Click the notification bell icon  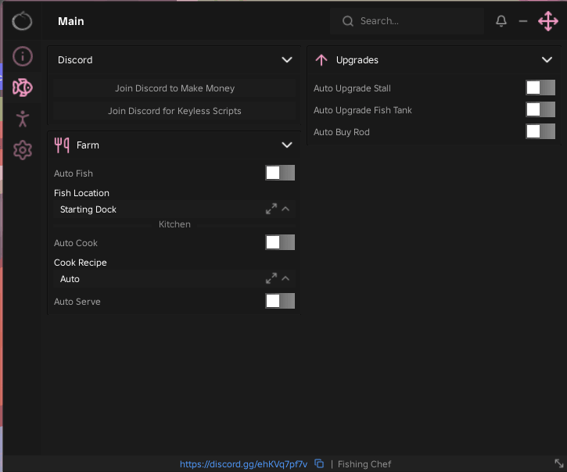click(x=501, y=21)
